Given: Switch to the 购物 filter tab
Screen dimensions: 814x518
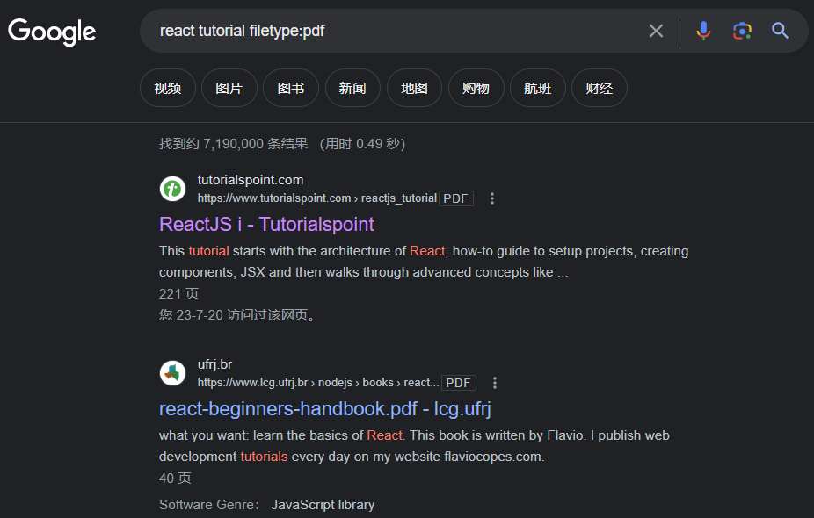Looking at the screenshot, I should (476, 88).
